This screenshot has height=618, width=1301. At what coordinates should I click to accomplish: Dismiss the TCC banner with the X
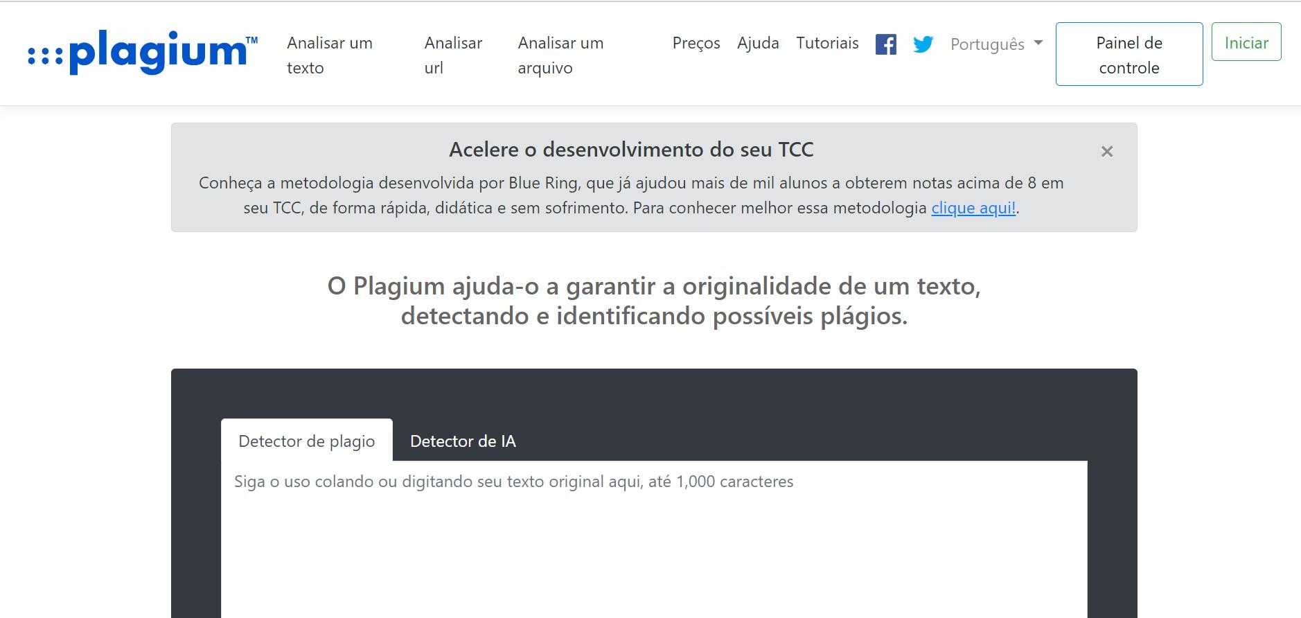coord(1107,151)
